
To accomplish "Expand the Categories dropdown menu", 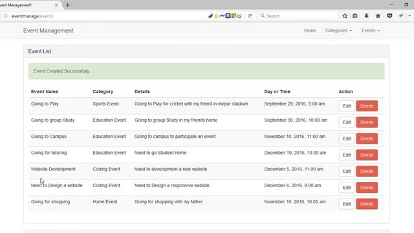I will (x=338, y=30).
